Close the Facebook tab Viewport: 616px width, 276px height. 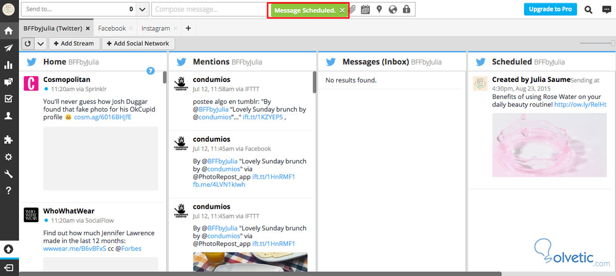pyautogui.click(x=131, y=29)
